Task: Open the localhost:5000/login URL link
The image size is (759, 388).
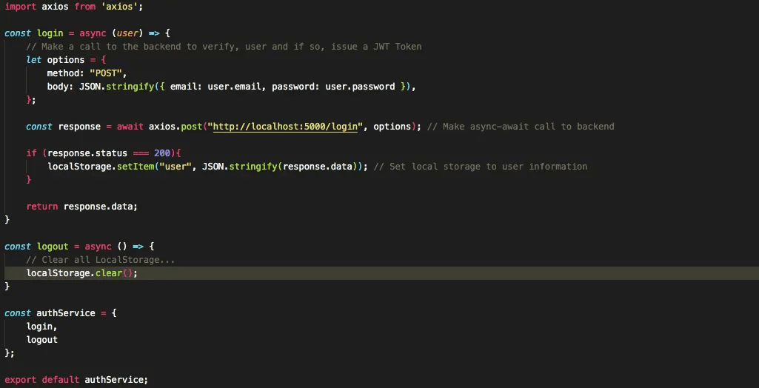Action: click(x=286, y=127)
